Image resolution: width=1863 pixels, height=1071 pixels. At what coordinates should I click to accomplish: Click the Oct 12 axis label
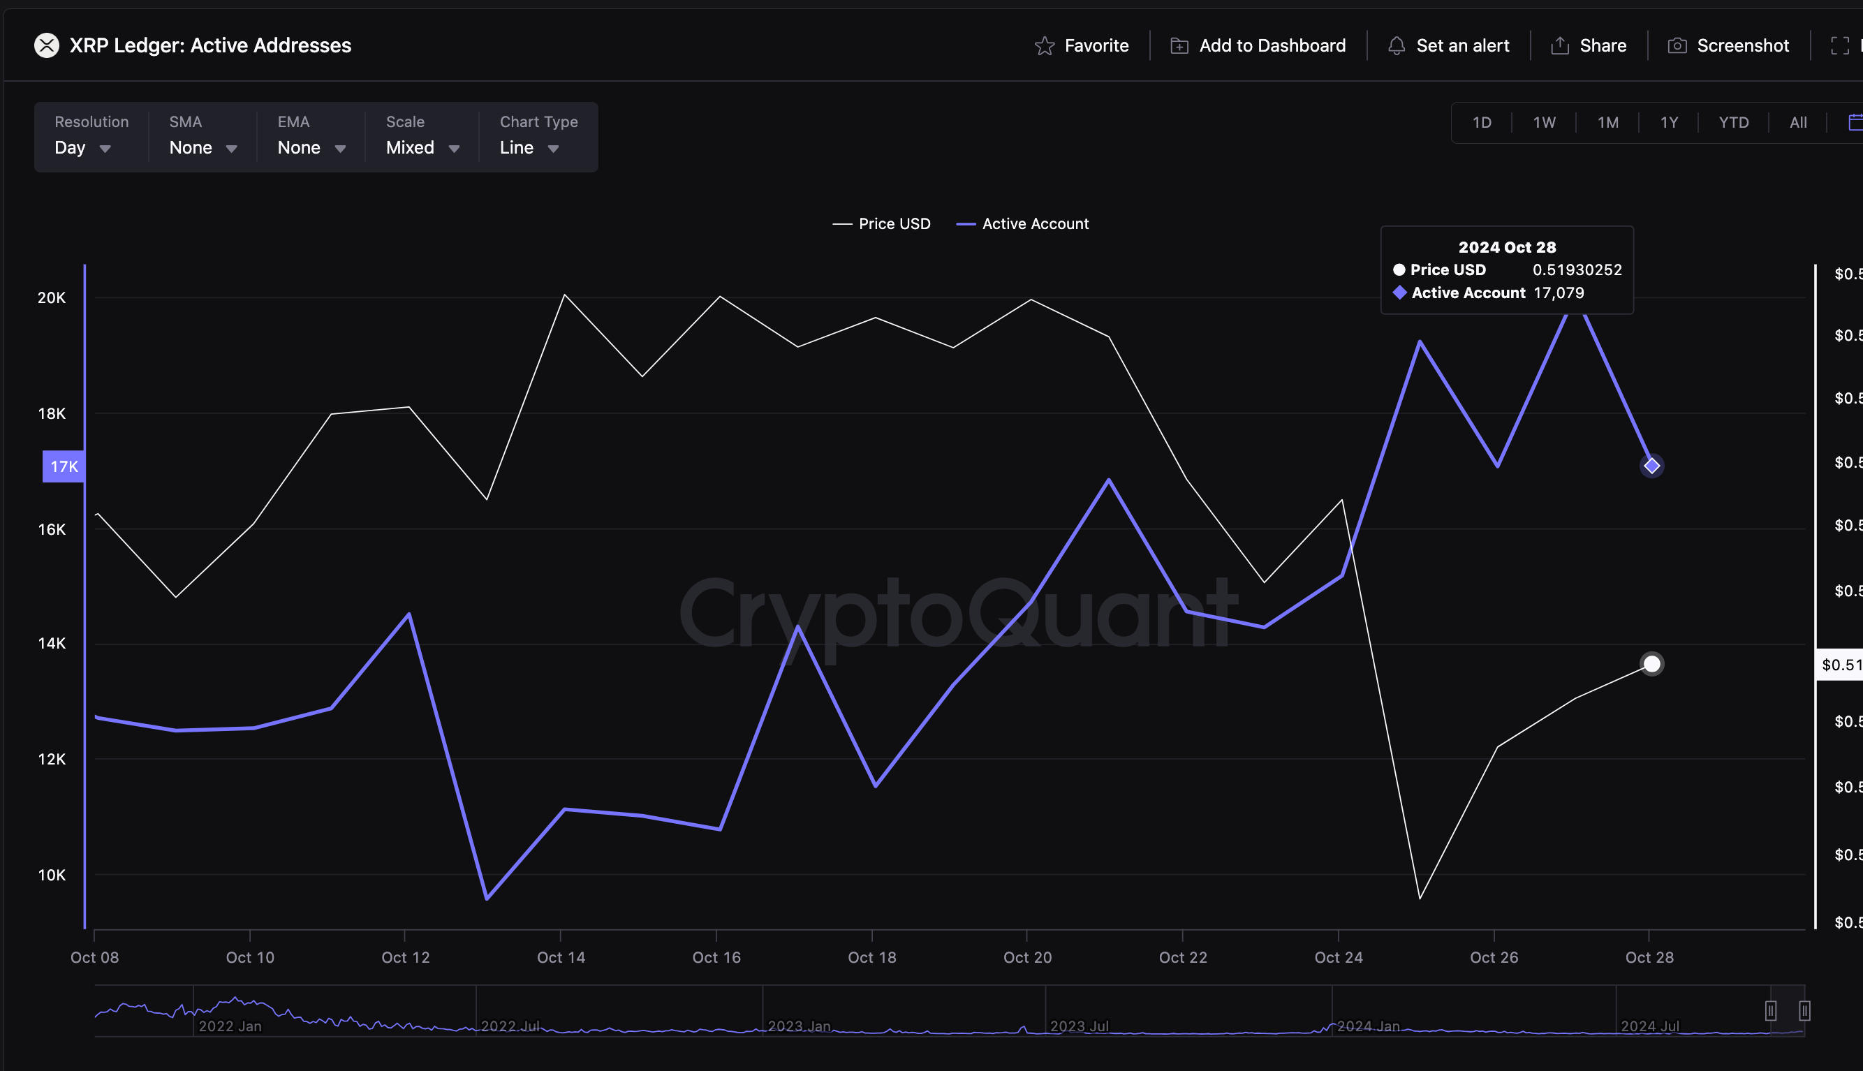point(405,957)
